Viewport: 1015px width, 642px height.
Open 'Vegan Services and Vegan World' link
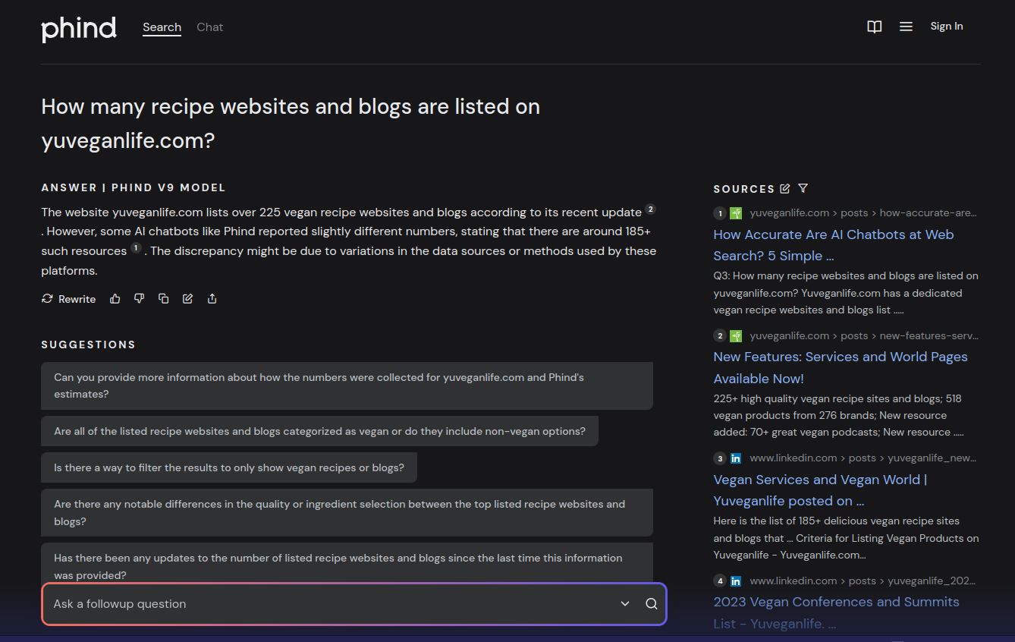pos(820,490)
